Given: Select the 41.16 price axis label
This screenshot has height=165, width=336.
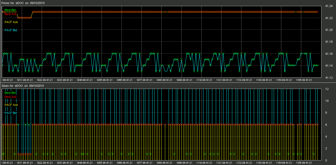Looking at the screenshot, I should click(328, 54).
